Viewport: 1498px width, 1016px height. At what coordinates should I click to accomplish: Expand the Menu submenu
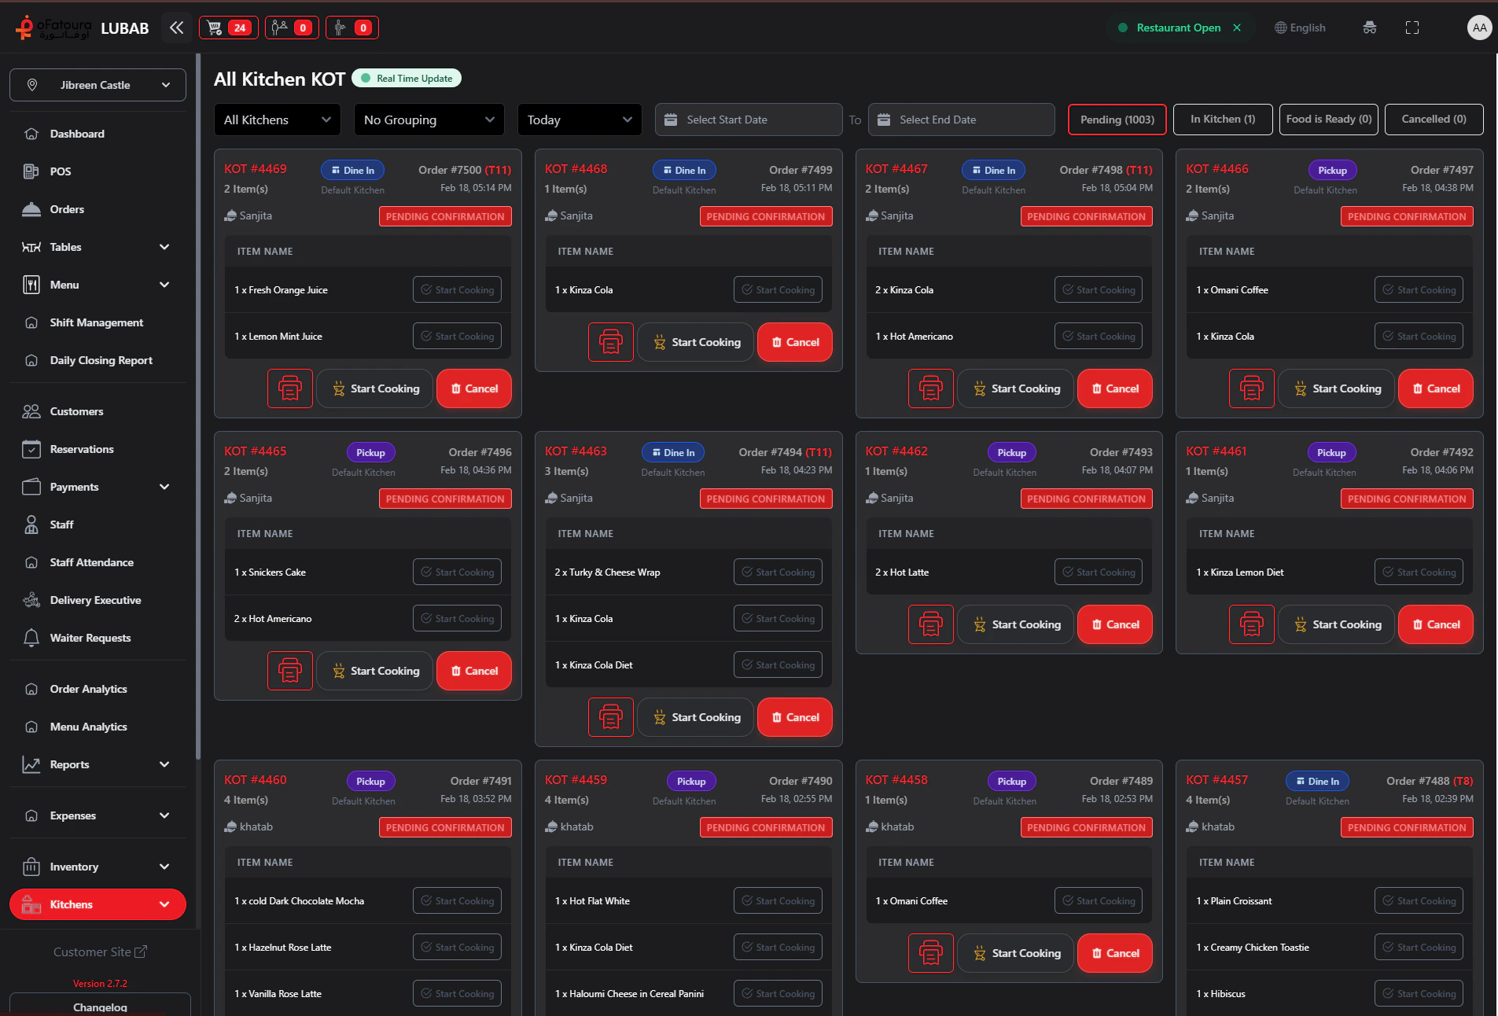point(98,285)
